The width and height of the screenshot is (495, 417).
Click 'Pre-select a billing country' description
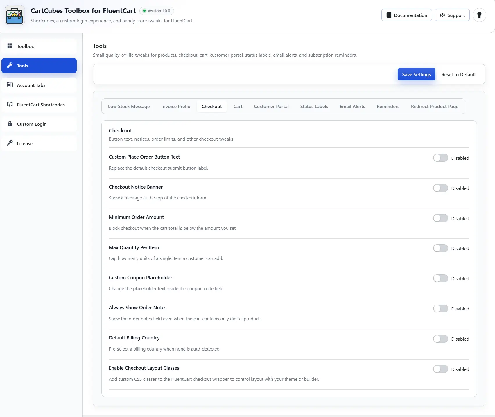pyautogui.click(x=164, y=349)
